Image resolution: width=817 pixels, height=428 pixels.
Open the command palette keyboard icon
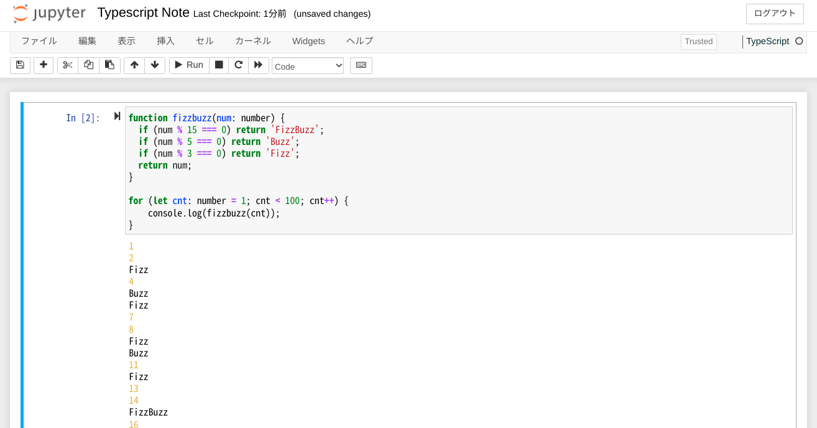pyautogui.click(x=361, y=65)
